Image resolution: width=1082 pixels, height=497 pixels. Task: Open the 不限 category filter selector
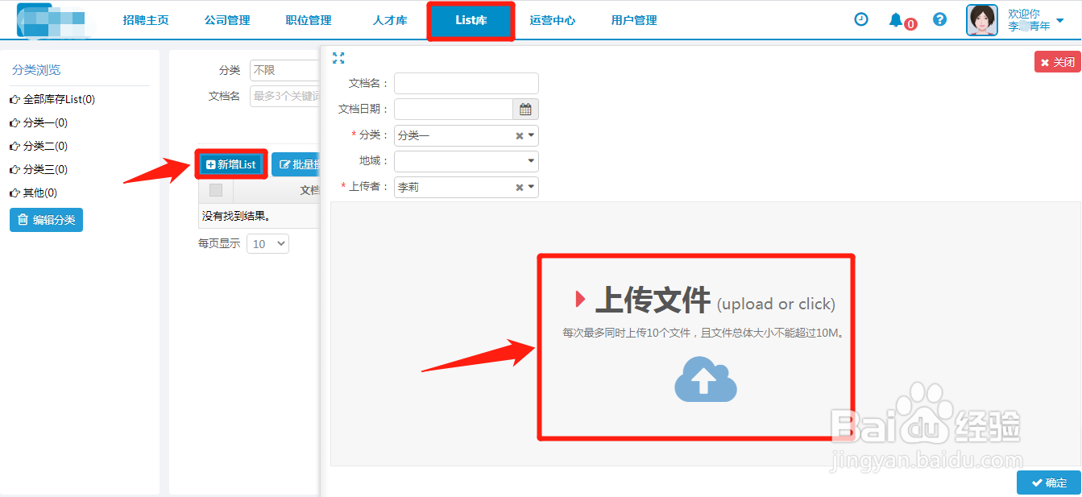(284, 70)
